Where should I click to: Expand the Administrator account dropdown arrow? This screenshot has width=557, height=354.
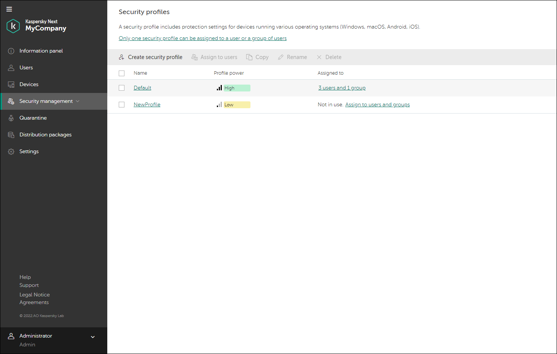[93, 337]
